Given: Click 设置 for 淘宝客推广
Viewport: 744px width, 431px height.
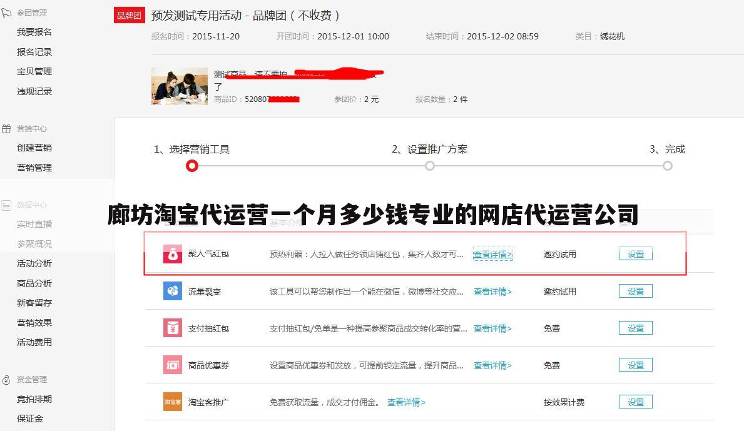Looking at the screenshot, I should [x=634, y=402].
